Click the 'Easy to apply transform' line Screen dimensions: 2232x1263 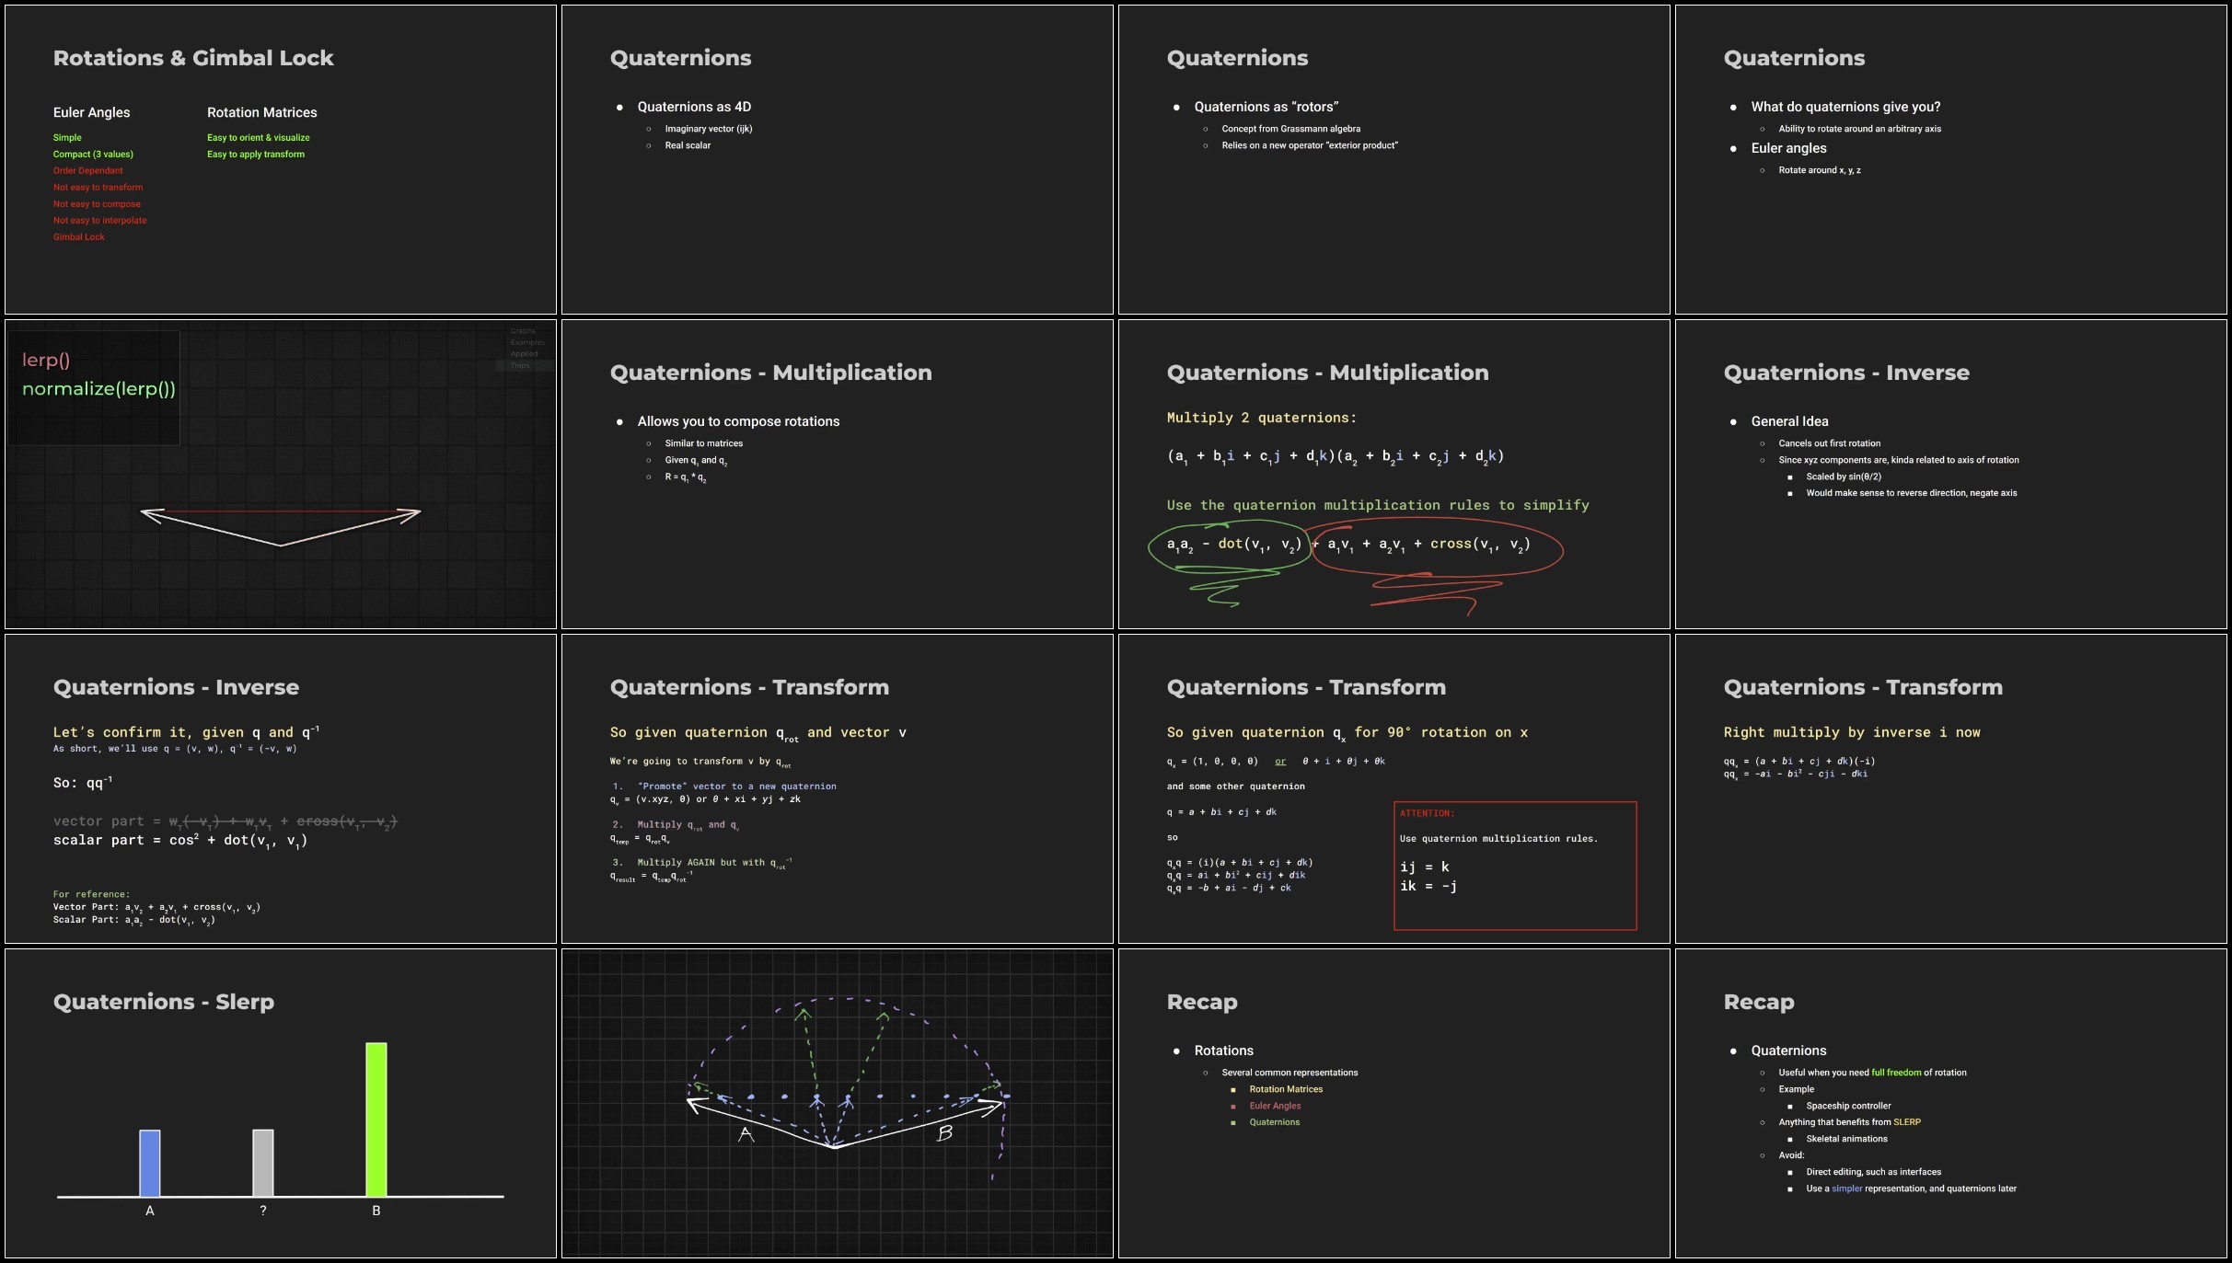(x=256, y=155)
